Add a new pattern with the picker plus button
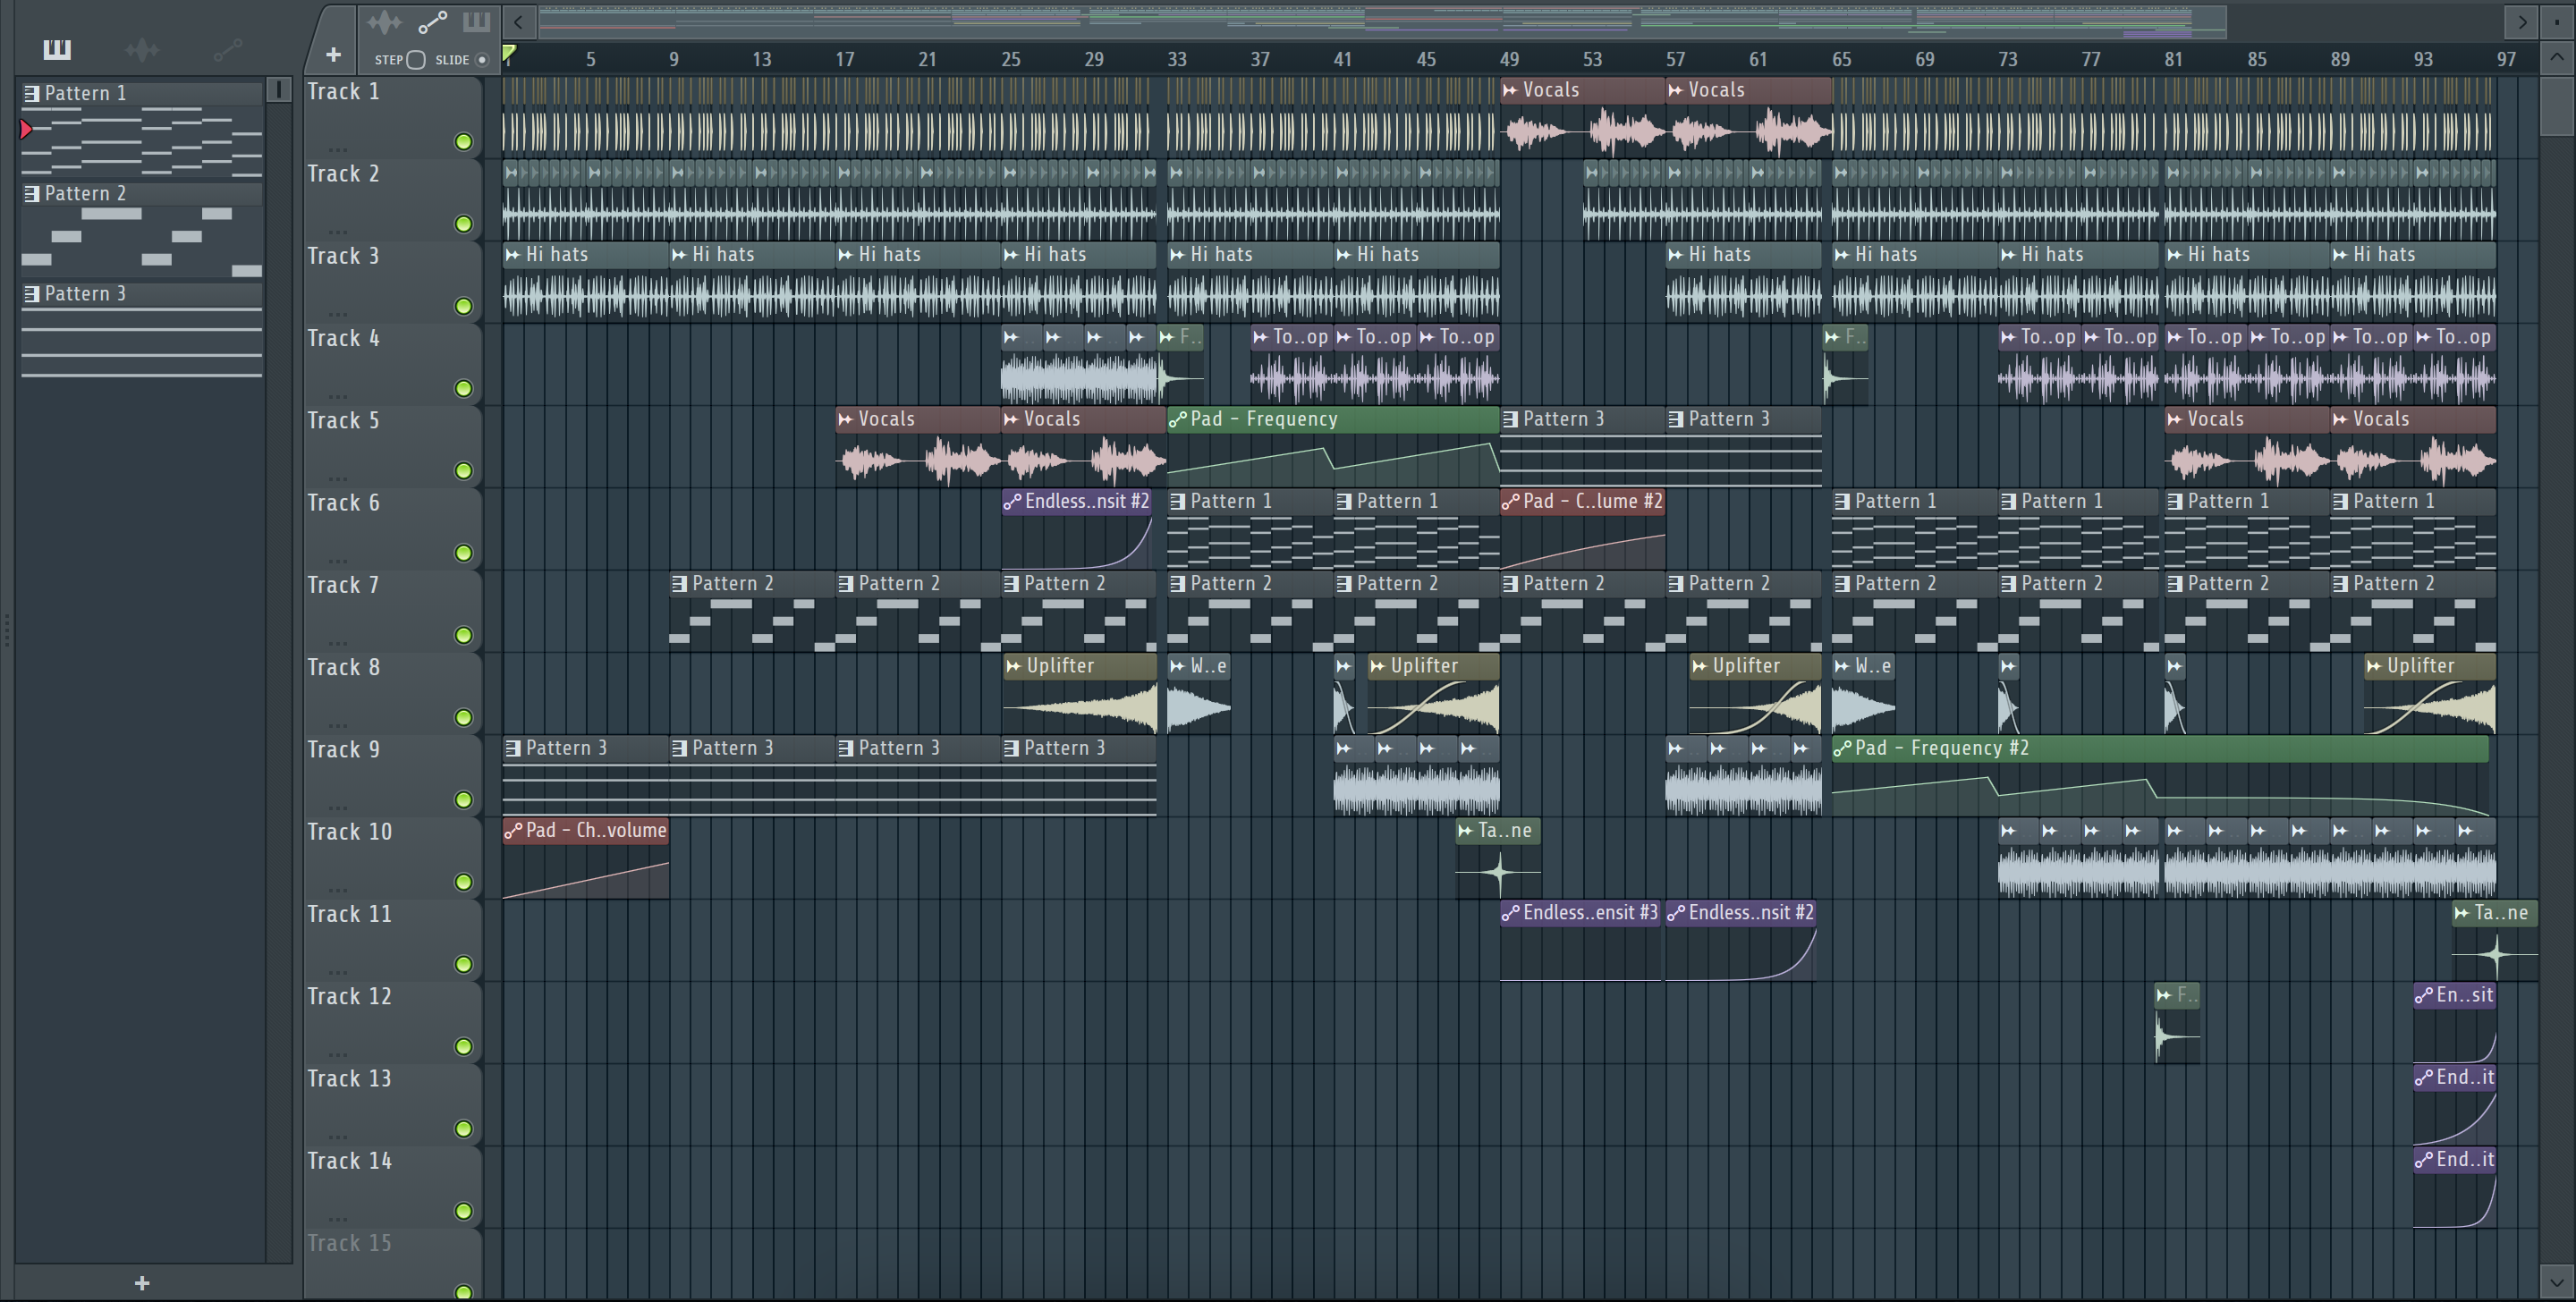Viewport: 2576px width, 1302px height. [142, 1283]
